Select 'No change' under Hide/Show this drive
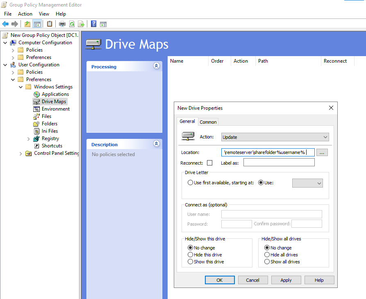The height and width of the screenshot is (299, 366). click(190, 248)
